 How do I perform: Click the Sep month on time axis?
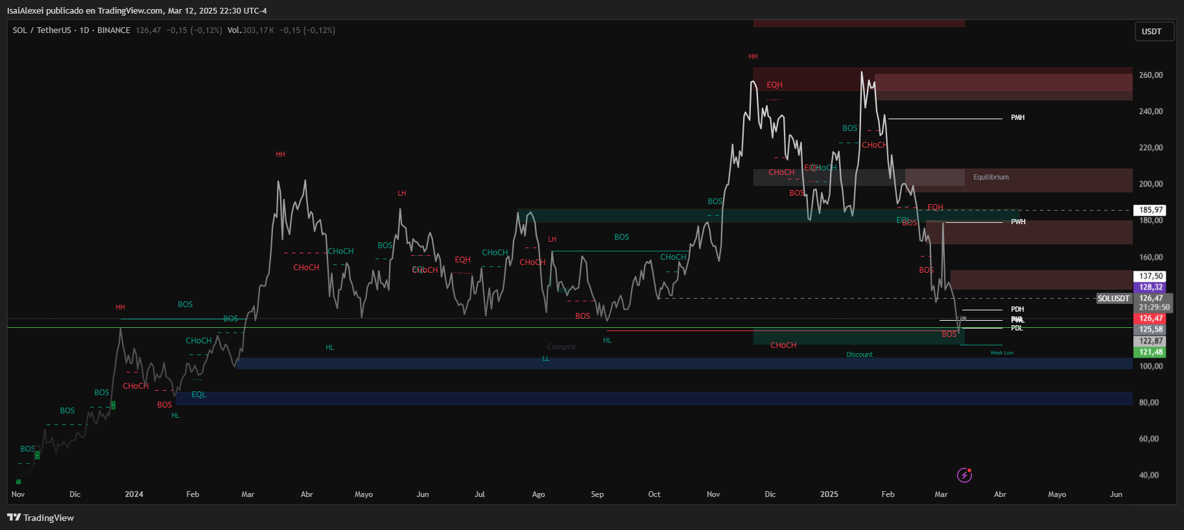coord(597,494)
